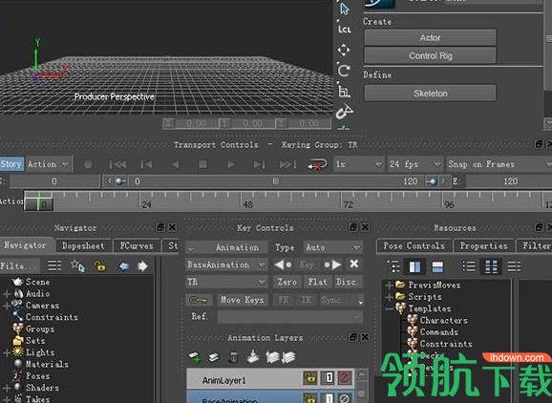Screen dimensions: 552x403
Task: Open the Auto key type dropdown
Action: 333,247
